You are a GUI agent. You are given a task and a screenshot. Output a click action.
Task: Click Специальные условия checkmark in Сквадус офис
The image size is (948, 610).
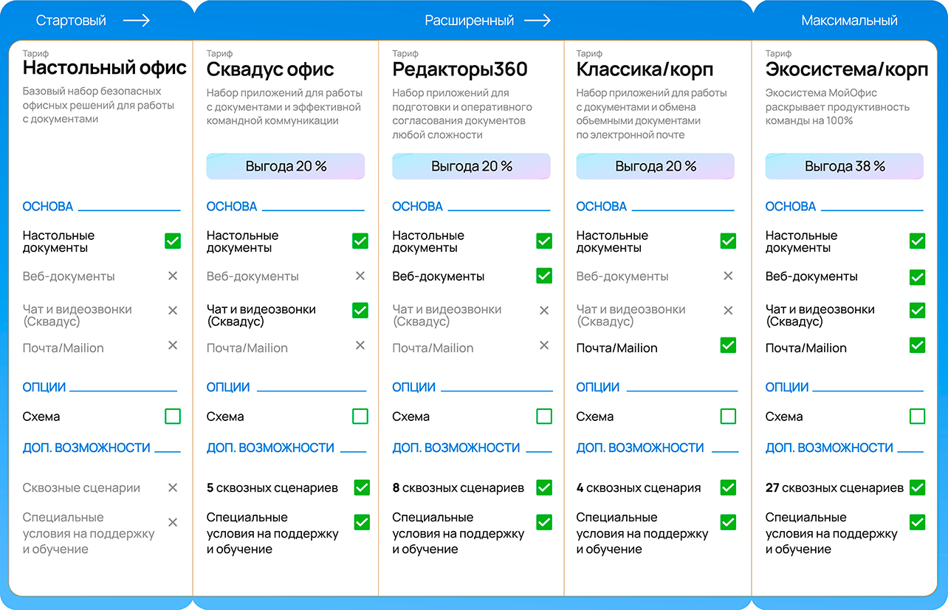[362, 522]
